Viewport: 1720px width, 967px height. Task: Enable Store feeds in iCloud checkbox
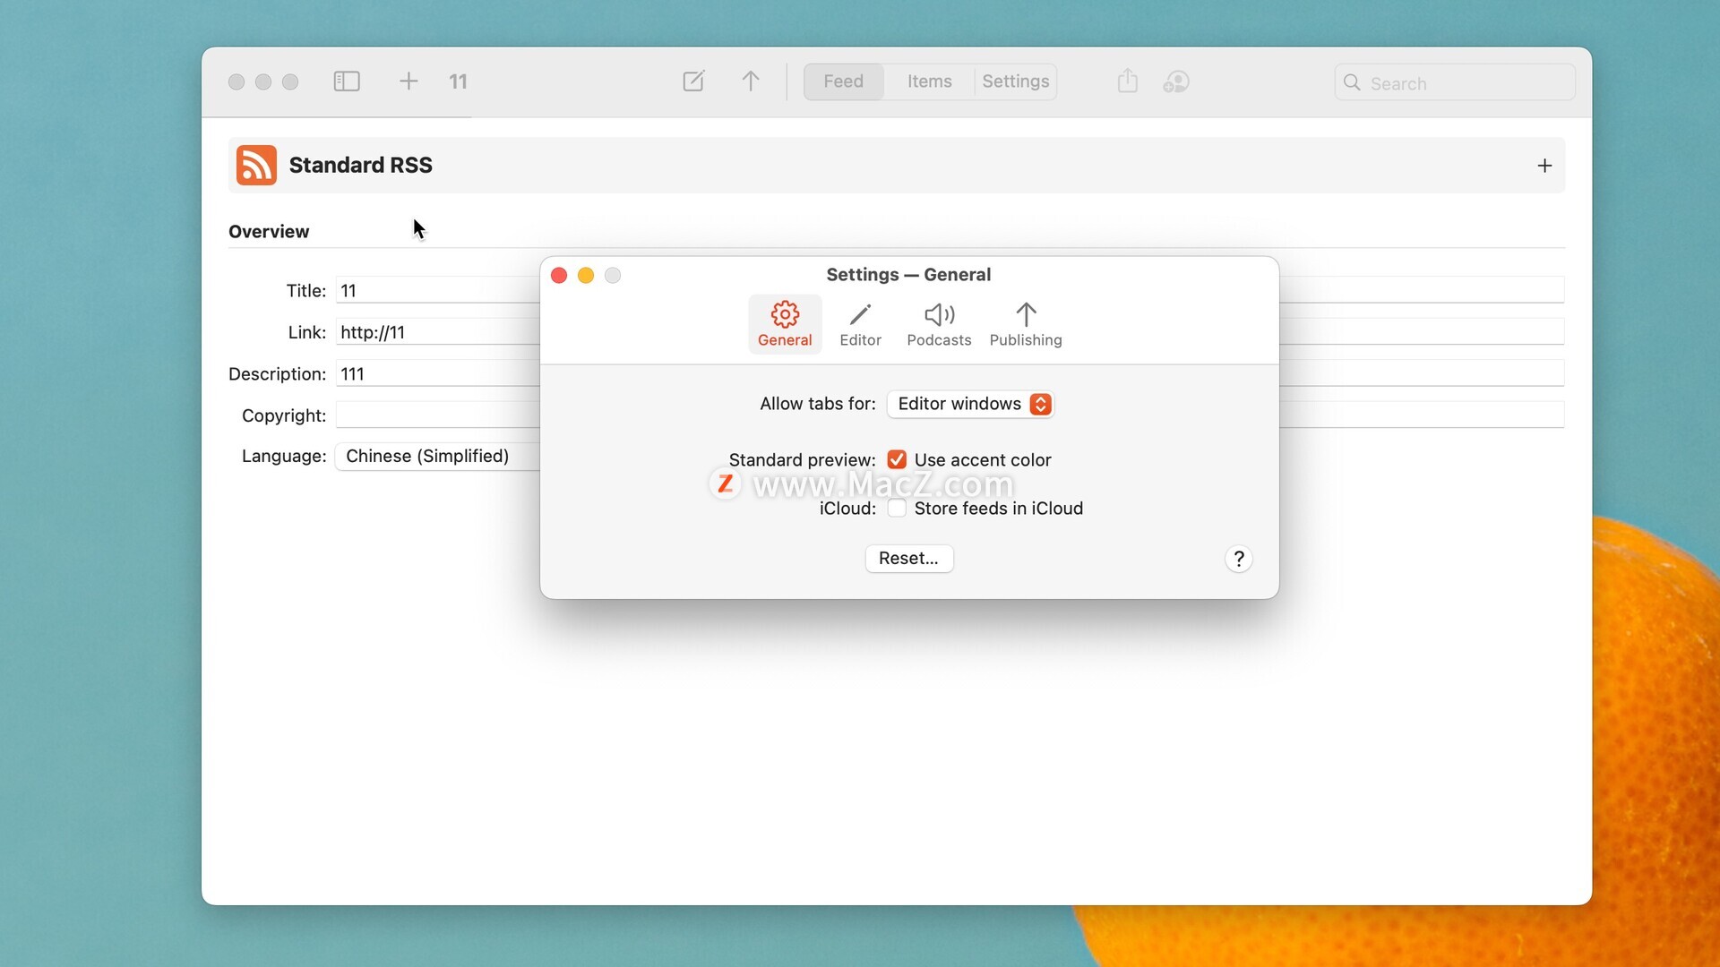point(897,509)
